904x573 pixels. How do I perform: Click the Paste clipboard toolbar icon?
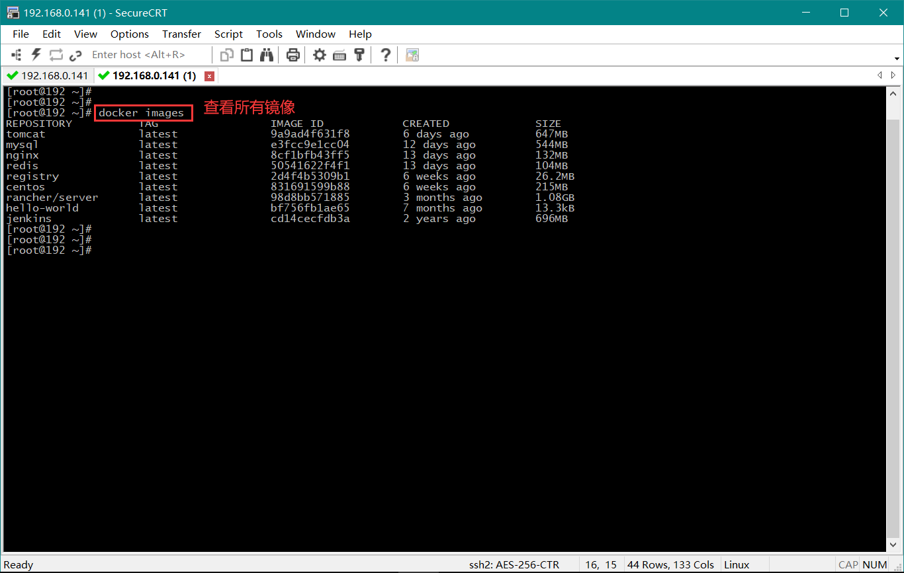(x=247, y=55)
